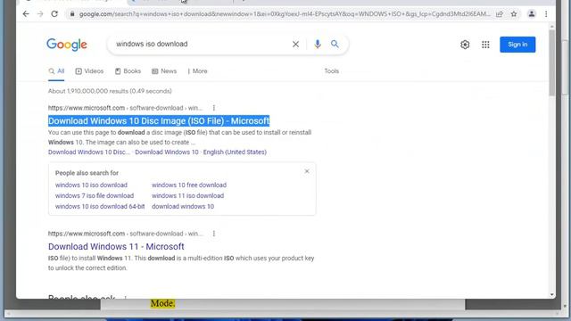Click the Sign in button

pyautogui.click(x=517, y=45)
